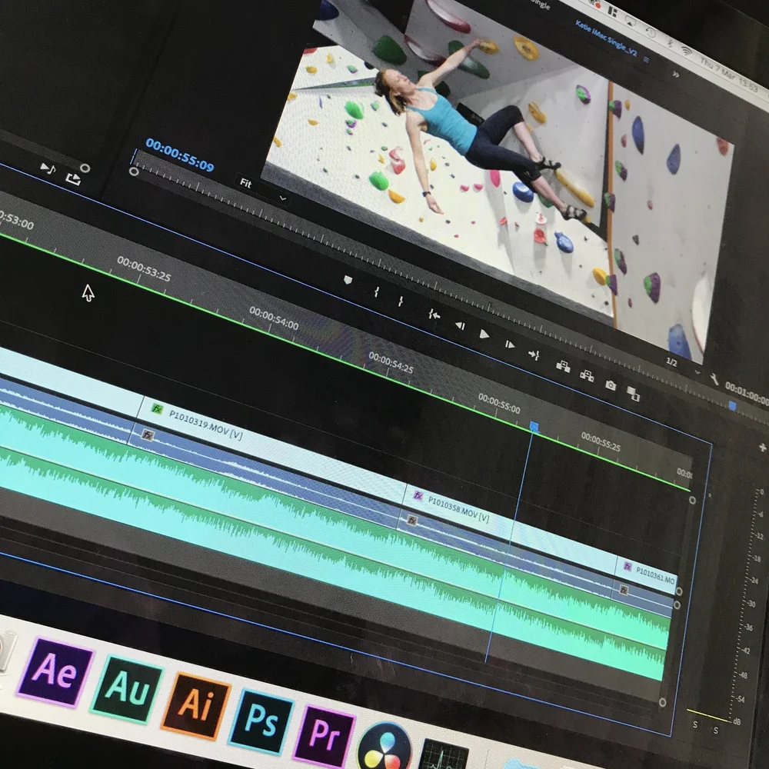This screenshot has width=769, height=769.
Task: Open Adobe Audition from the Dock
Action: click(126, 689)
